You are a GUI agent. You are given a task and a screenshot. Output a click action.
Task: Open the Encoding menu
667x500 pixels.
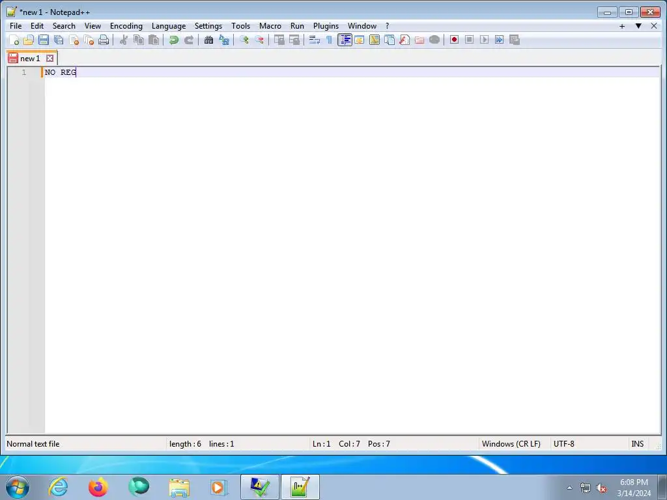(126, 26)
